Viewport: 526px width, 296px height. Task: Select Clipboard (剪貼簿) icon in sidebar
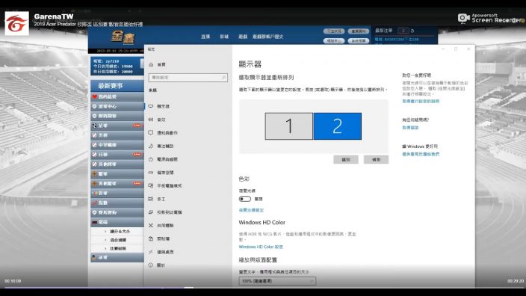(151, 238)
